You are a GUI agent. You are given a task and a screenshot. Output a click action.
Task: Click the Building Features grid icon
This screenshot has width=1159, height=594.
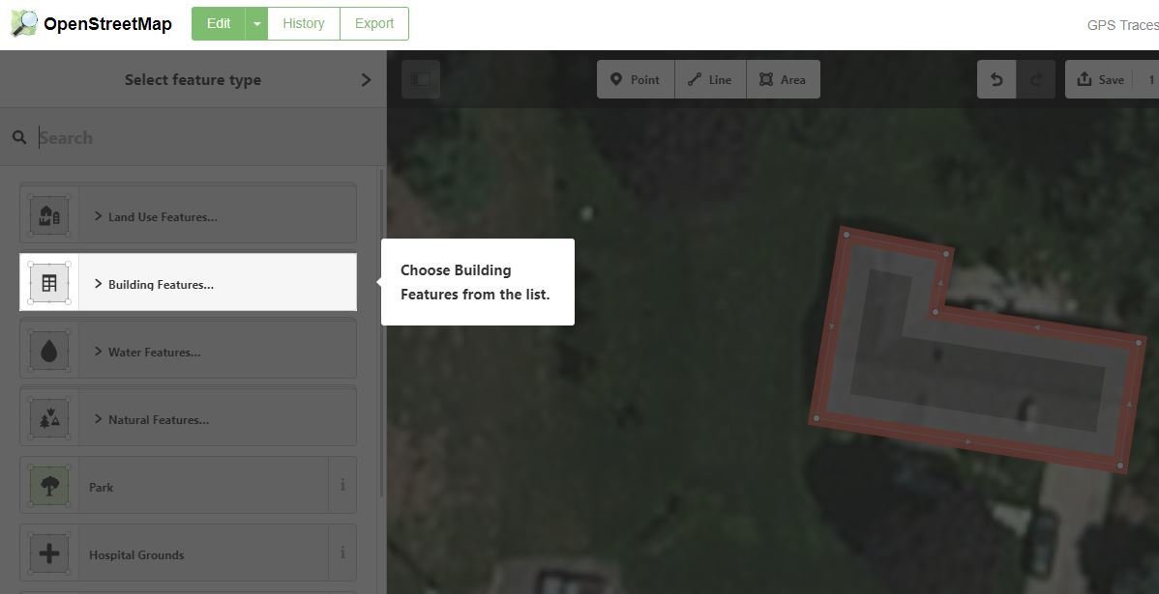click(49, 283)
